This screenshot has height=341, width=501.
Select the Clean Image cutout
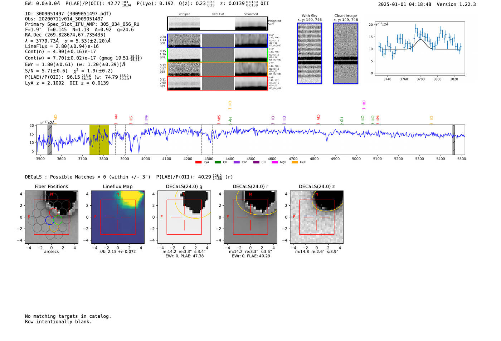tap(346, 53)
